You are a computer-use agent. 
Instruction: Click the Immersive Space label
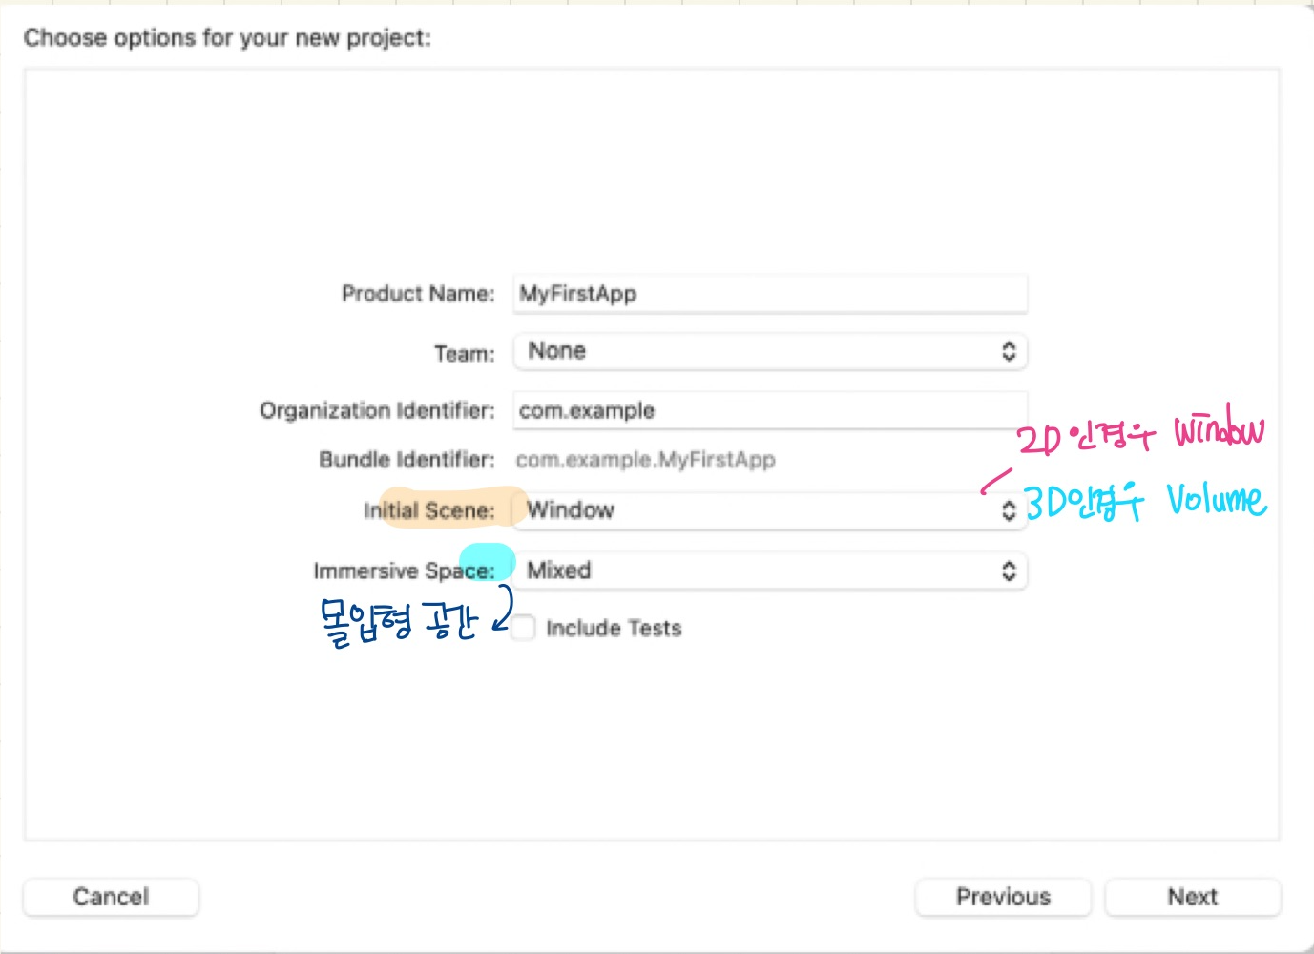(x=405, y=570)
